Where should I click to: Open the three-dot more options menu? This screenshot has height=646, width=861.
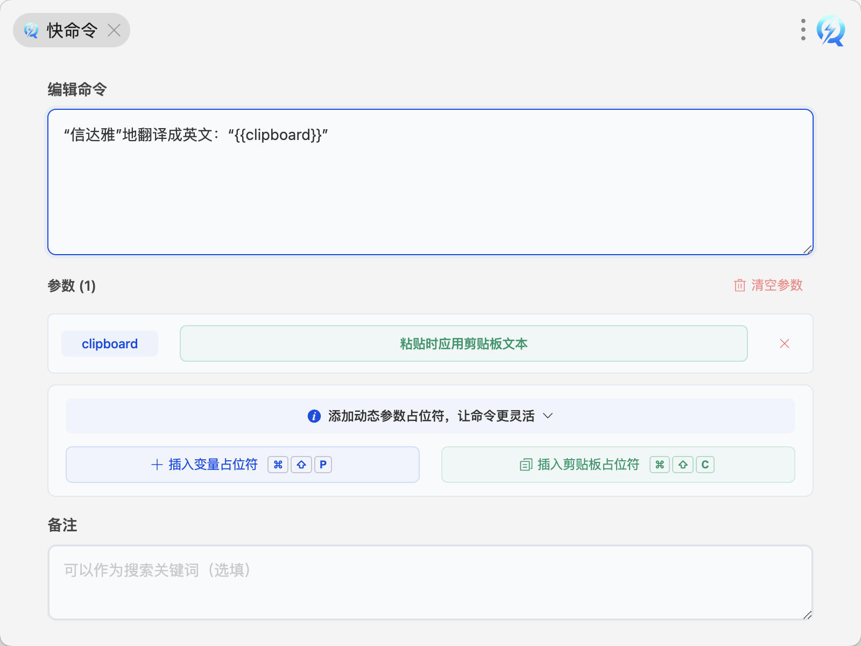click(803, 30)
